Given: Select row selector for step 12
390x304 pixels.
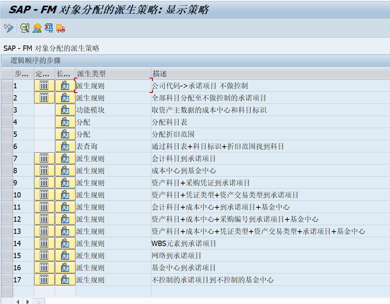Looking at the screenshot, I should [x=7, y=219].
